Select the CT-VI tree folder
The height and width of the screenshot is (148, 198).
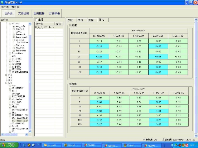18,32
